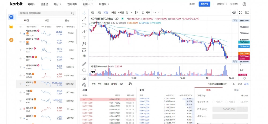Click the 로그인 link
268x124 pixels.
point(192,4)
